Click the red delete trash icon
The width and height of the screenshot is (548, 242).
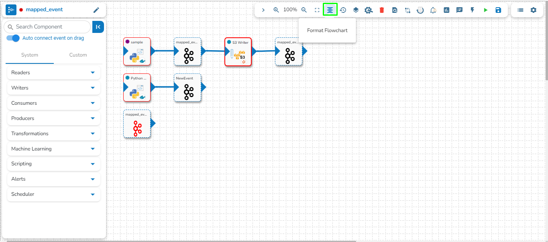[x=382, y=10]
